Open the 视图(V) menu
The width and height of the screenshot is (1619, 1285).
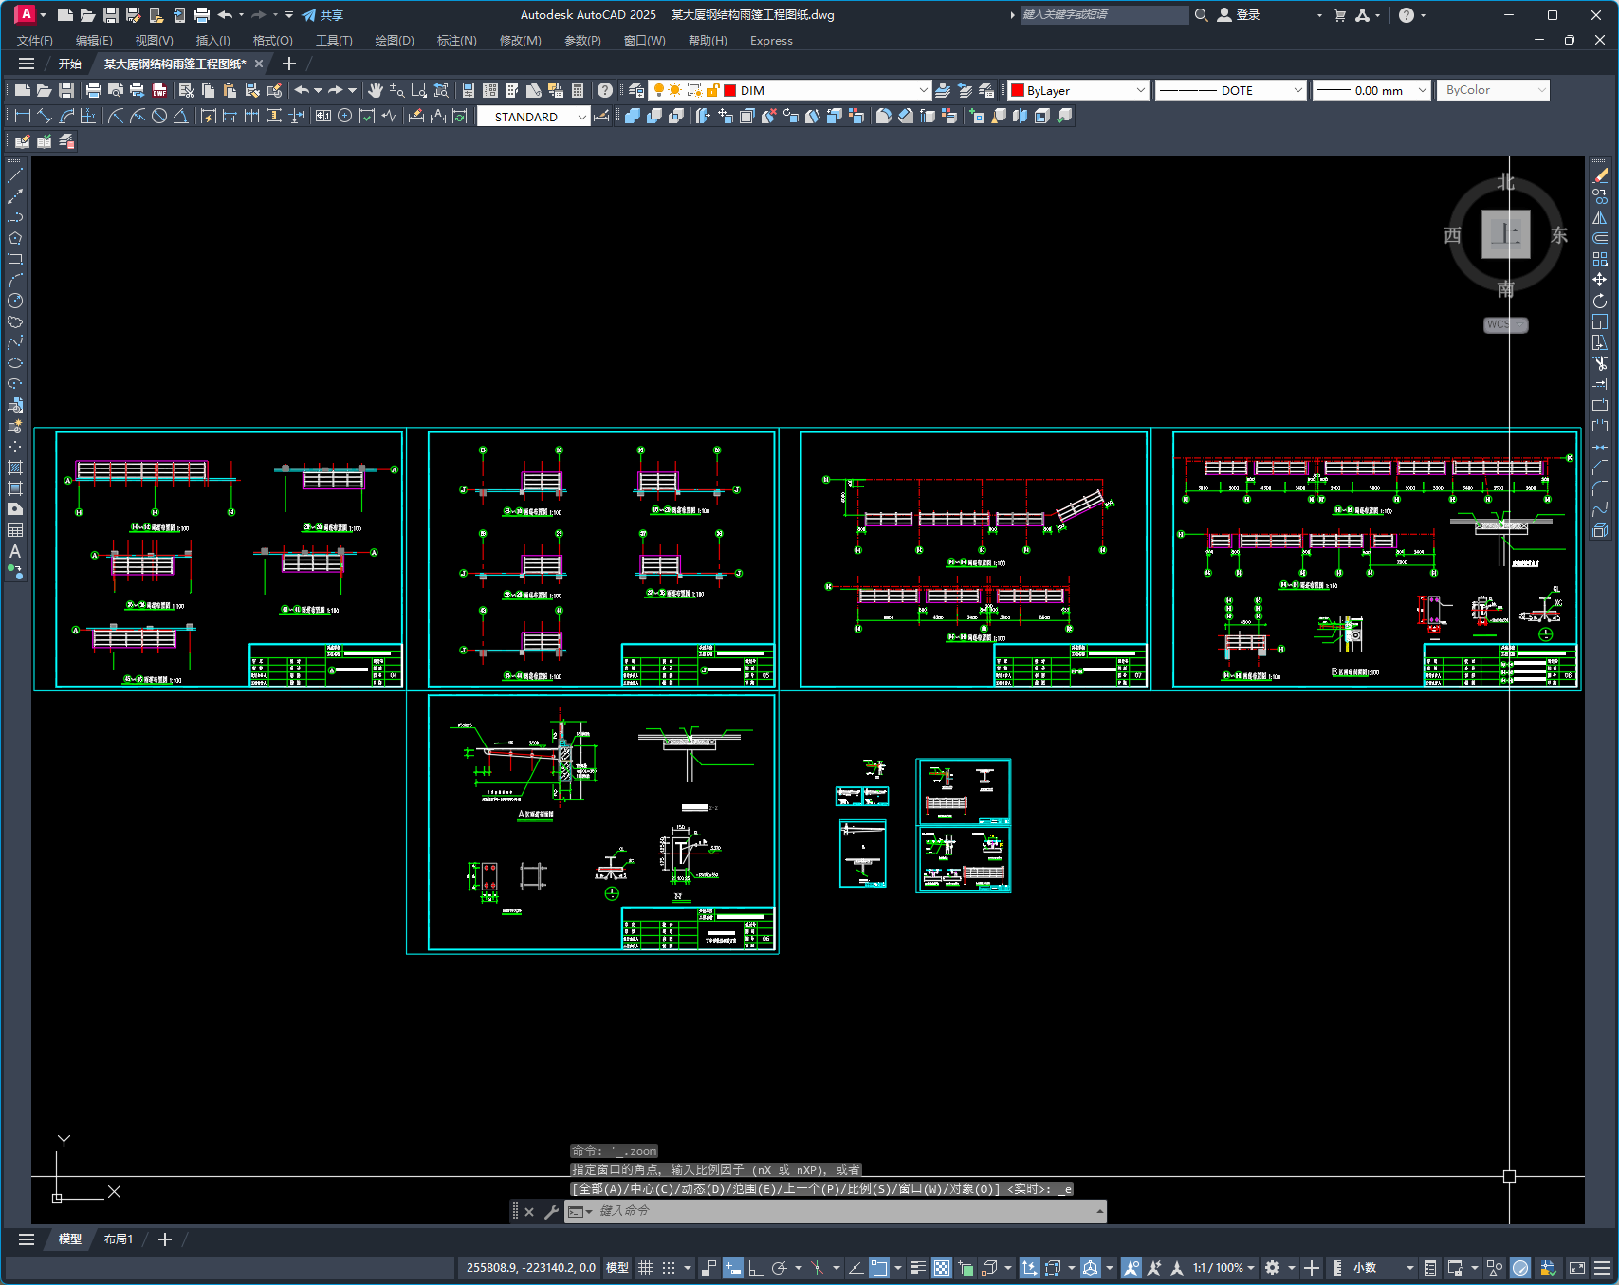154,41
